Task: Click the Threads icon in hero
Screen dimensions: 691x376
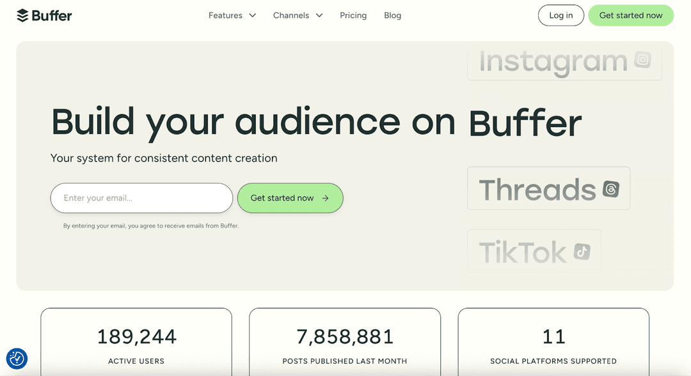Action: point(611,189)
